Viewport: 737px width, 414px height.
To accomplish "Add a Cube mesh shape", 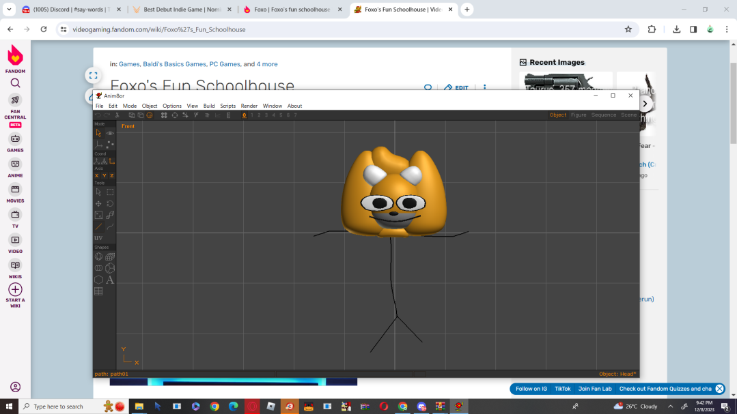I will (x=110, y=256).
